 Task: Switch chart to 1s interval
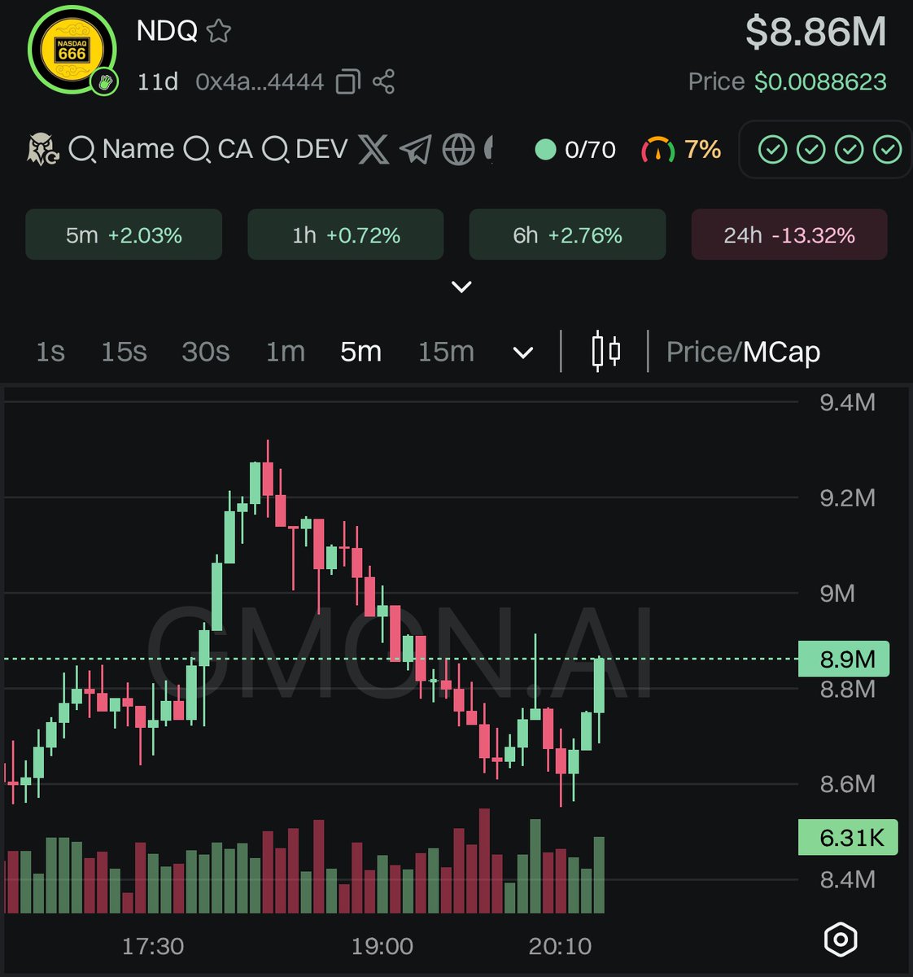pos(50,352)
